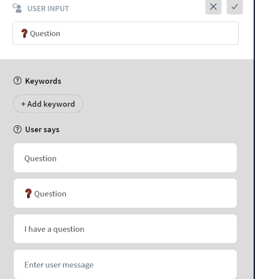Confirm changes with the checkmark button
The image size is (255, 279).
pyautogui.click(x=235, y=7)
